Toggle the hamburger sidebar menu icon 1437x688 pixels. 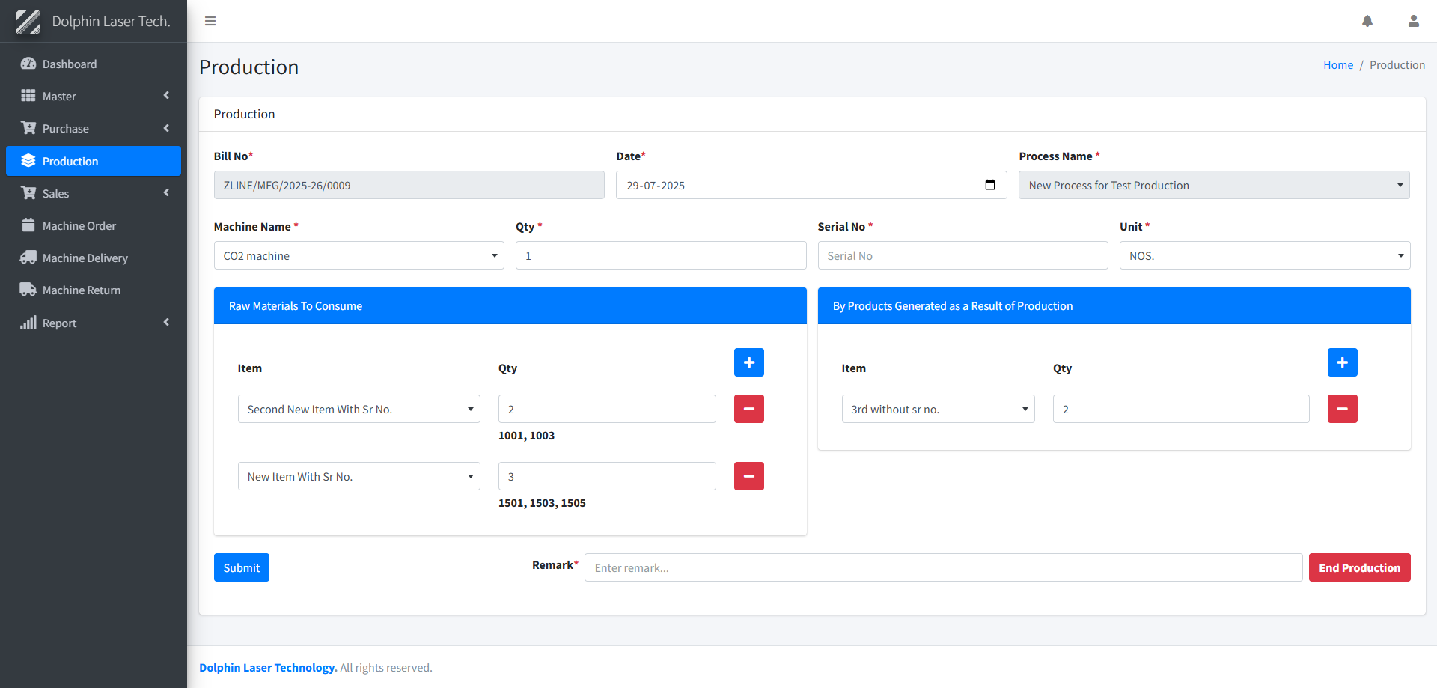click(x=210, y=21)
